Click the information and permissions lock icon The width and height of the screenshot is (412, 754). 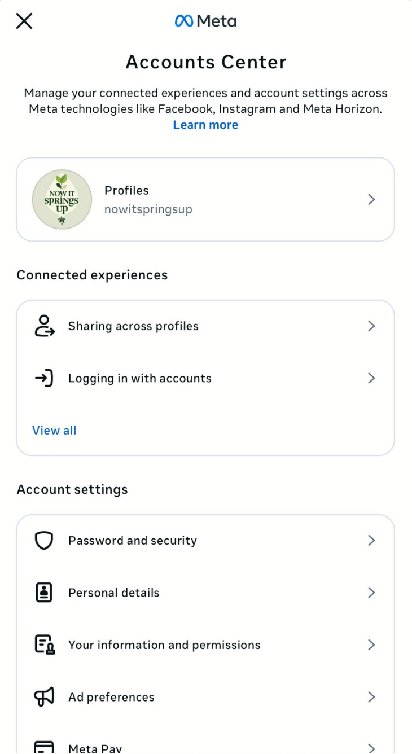pyautogui.click(x=44, y=645)
